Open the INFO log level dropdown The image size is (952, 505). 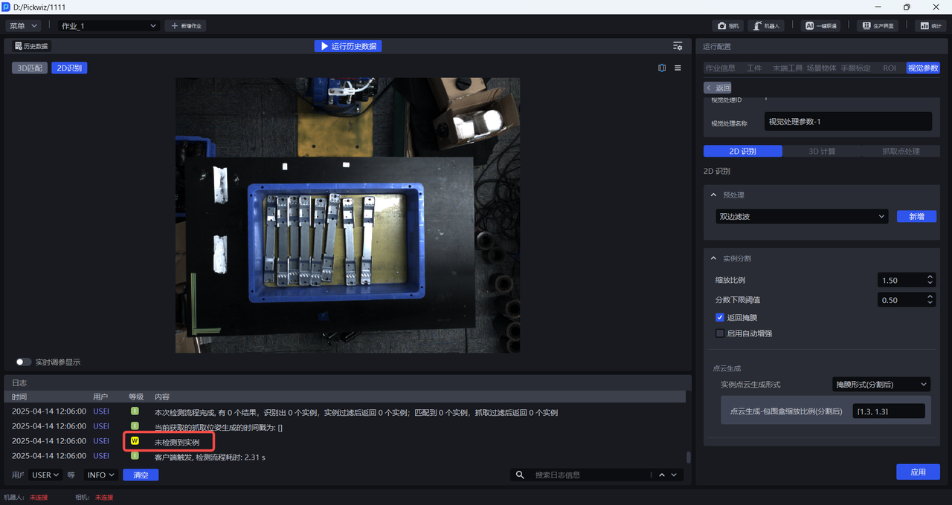coord(101,475)
